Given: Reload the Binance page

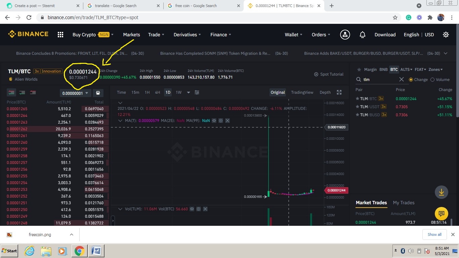Looking at the screenshot, I should point(29,17).
